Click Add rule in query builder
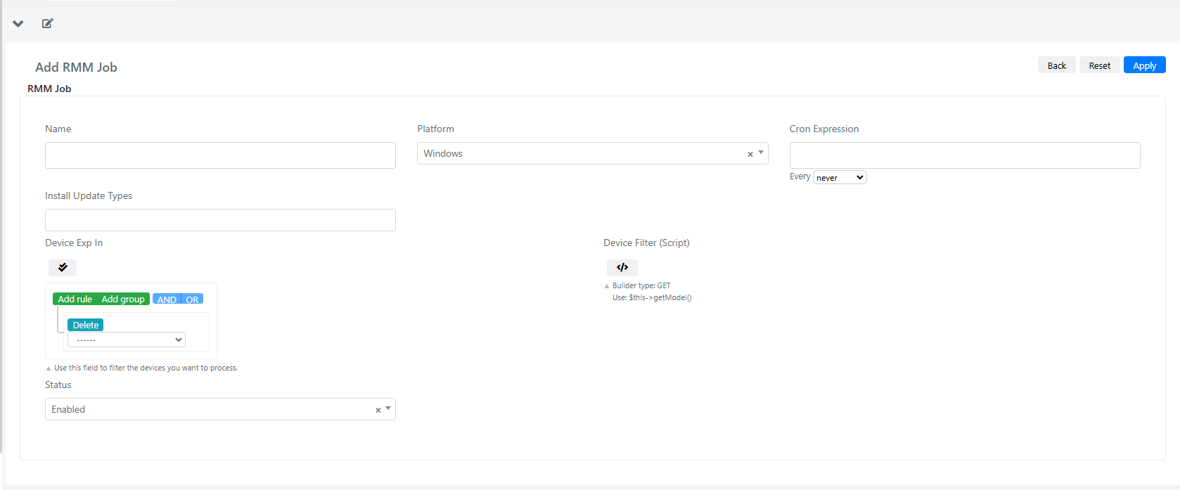Viewport: 1180px width, 490px height. pos(75,299)
